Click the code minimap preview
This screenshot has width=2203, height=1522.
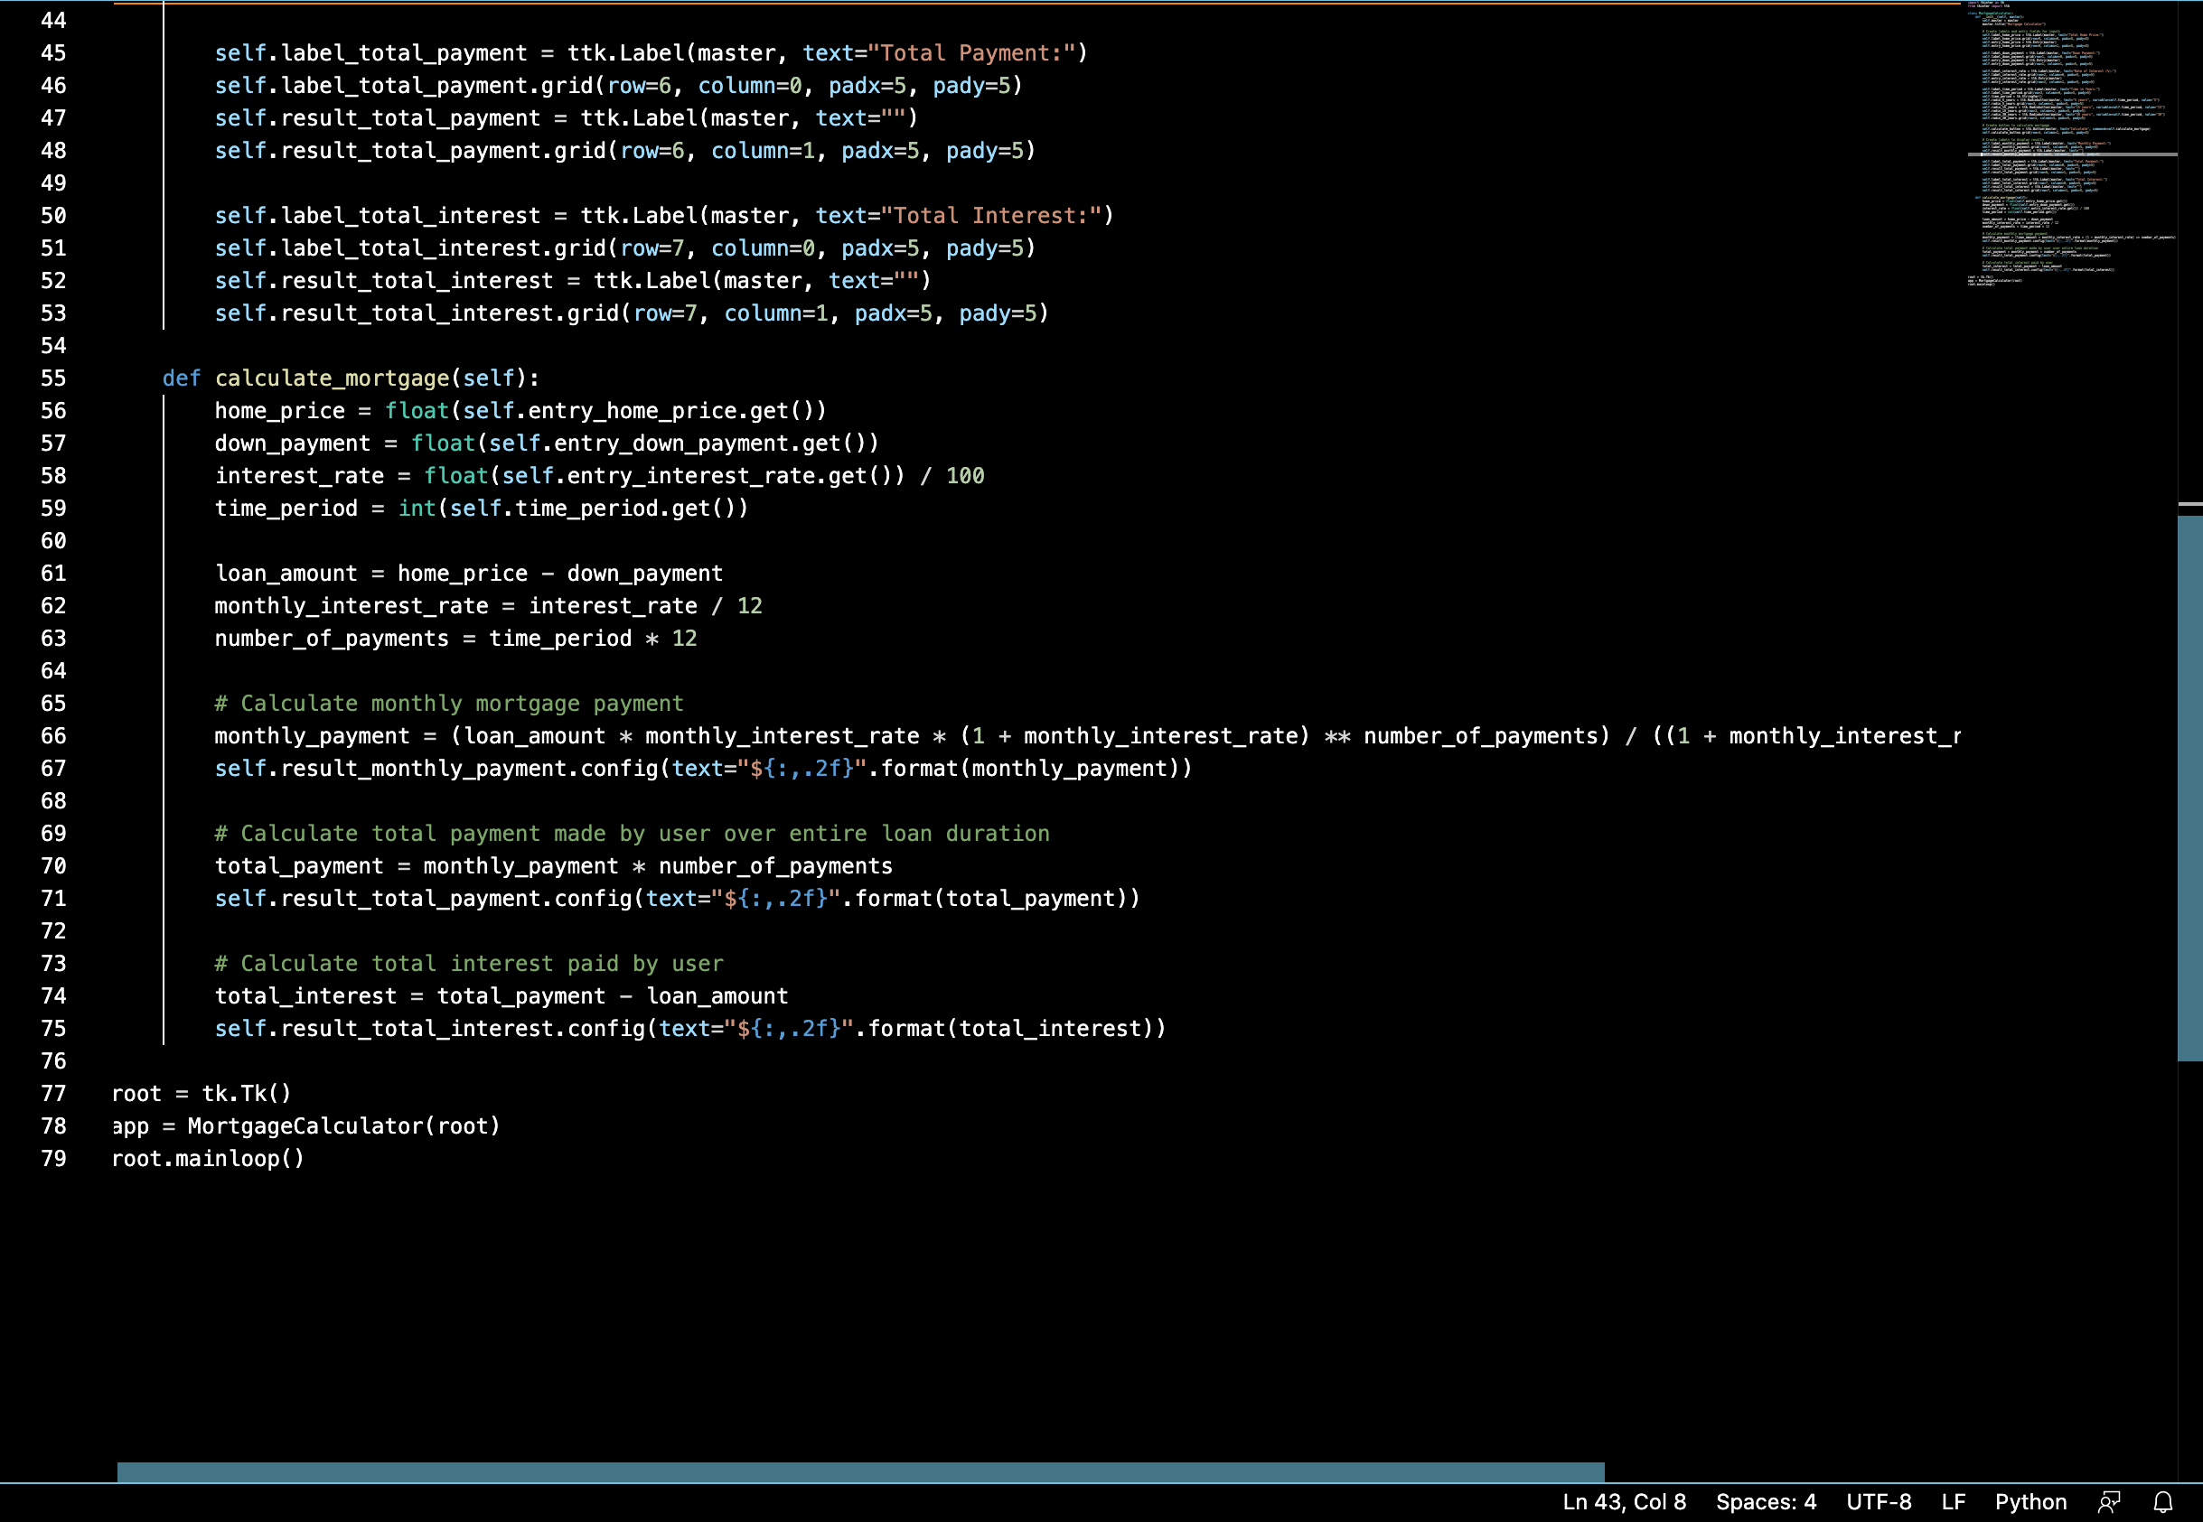[2070, 143]
